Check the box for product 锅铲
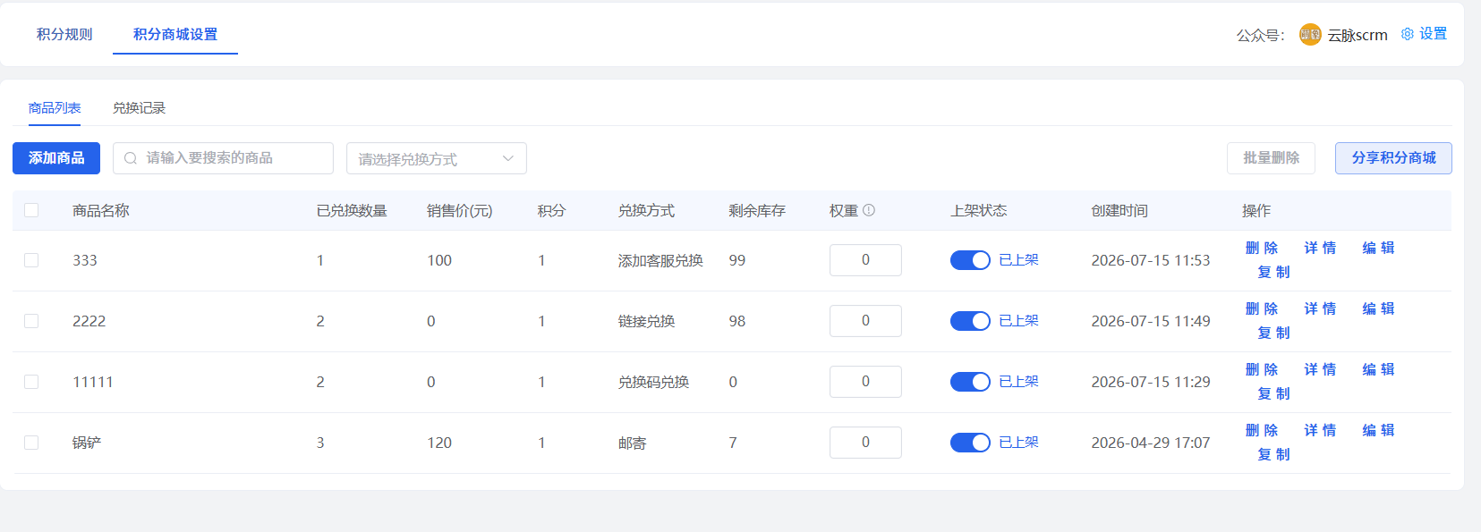This screenshot has width=1481, height=532. tap(31, 443)
